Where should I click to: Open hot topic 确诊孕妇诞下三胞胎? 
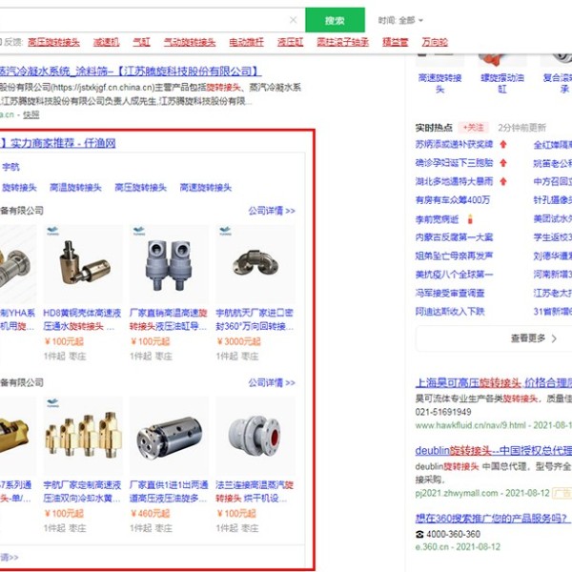tap(454, 163)
